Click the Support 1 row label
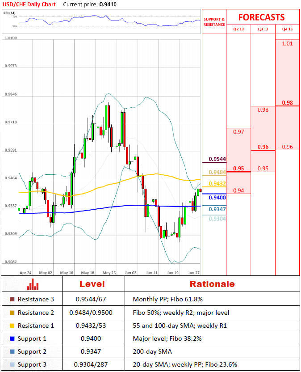Image resolution: width=301 pixels, height=372 pixels. 32,338
